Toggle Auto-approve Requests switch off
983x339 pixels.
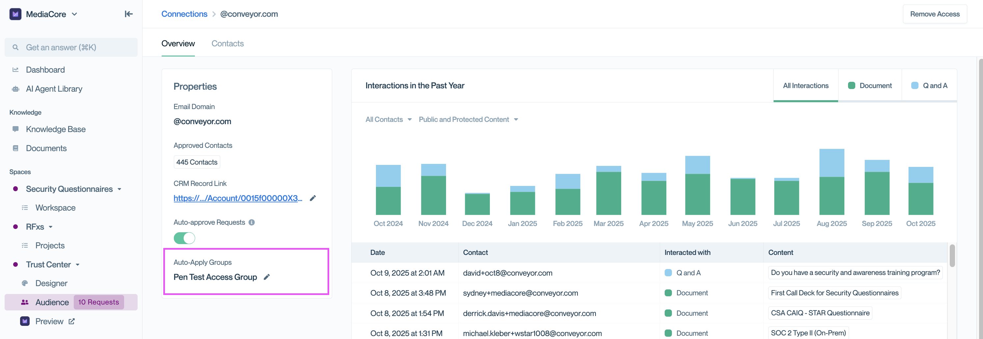coord(184,238)
